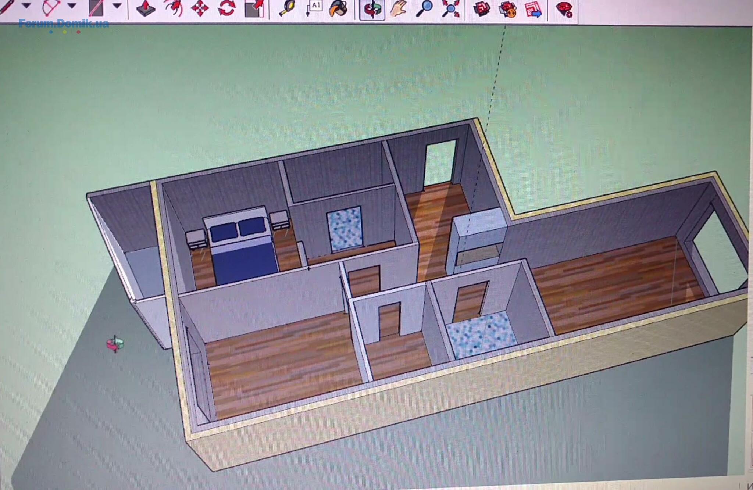Select the Text label tool
This screenshot has height=490, width=753.
pyautogui.click(x=314, y=8)
